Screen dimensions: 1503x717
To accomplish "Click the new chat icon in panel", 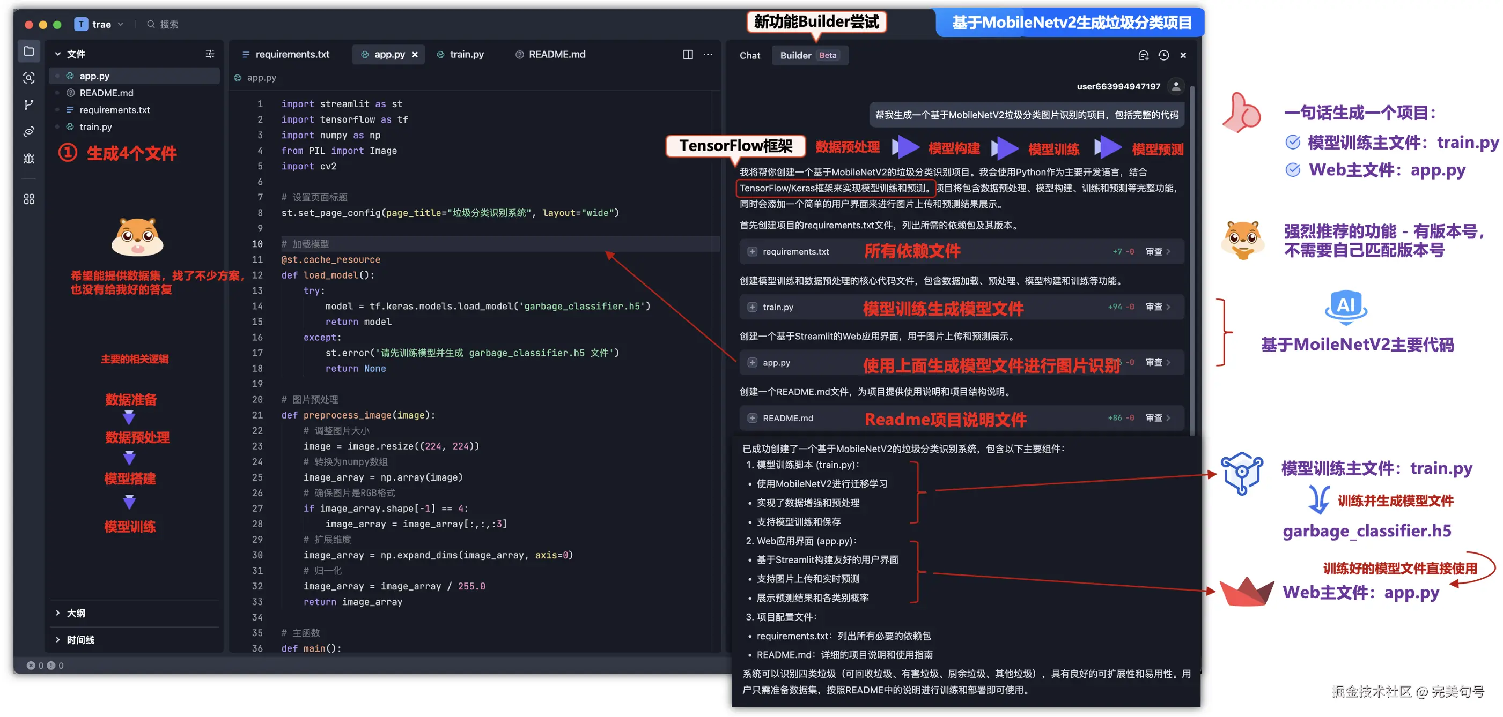I will coord(1143,55).
